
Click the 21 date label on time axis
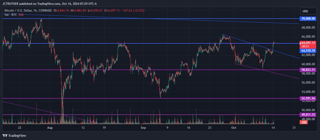point(295,128)
